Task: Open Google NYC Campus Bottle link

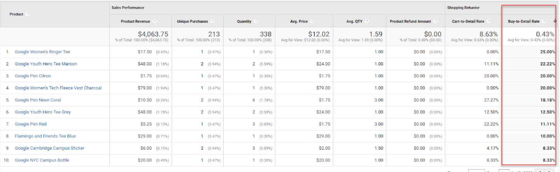Action: click(42, 160)
